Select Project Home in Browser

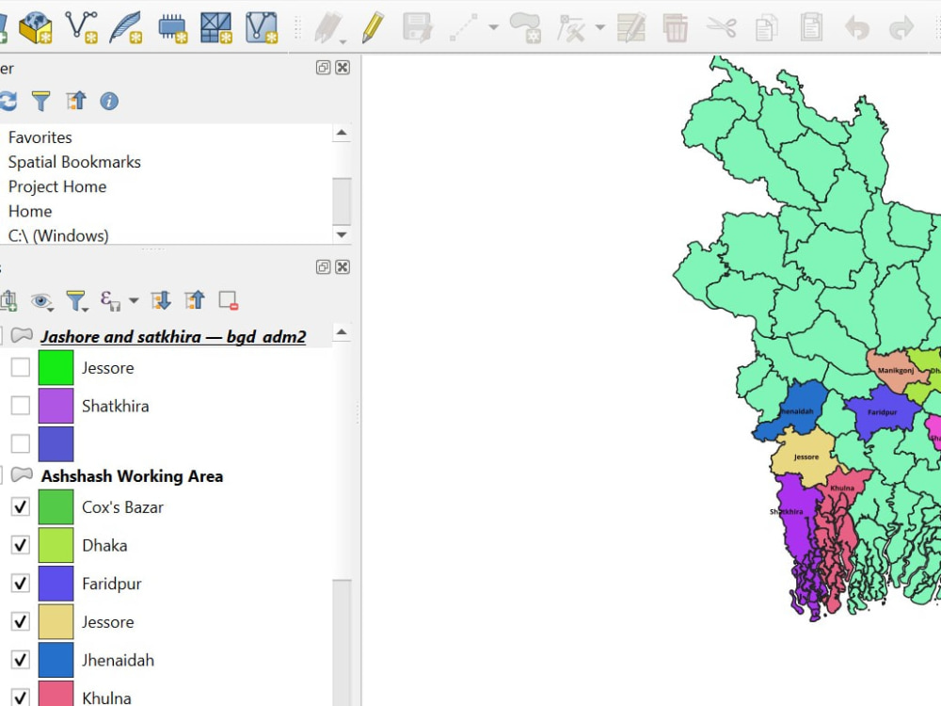[57, 186]
